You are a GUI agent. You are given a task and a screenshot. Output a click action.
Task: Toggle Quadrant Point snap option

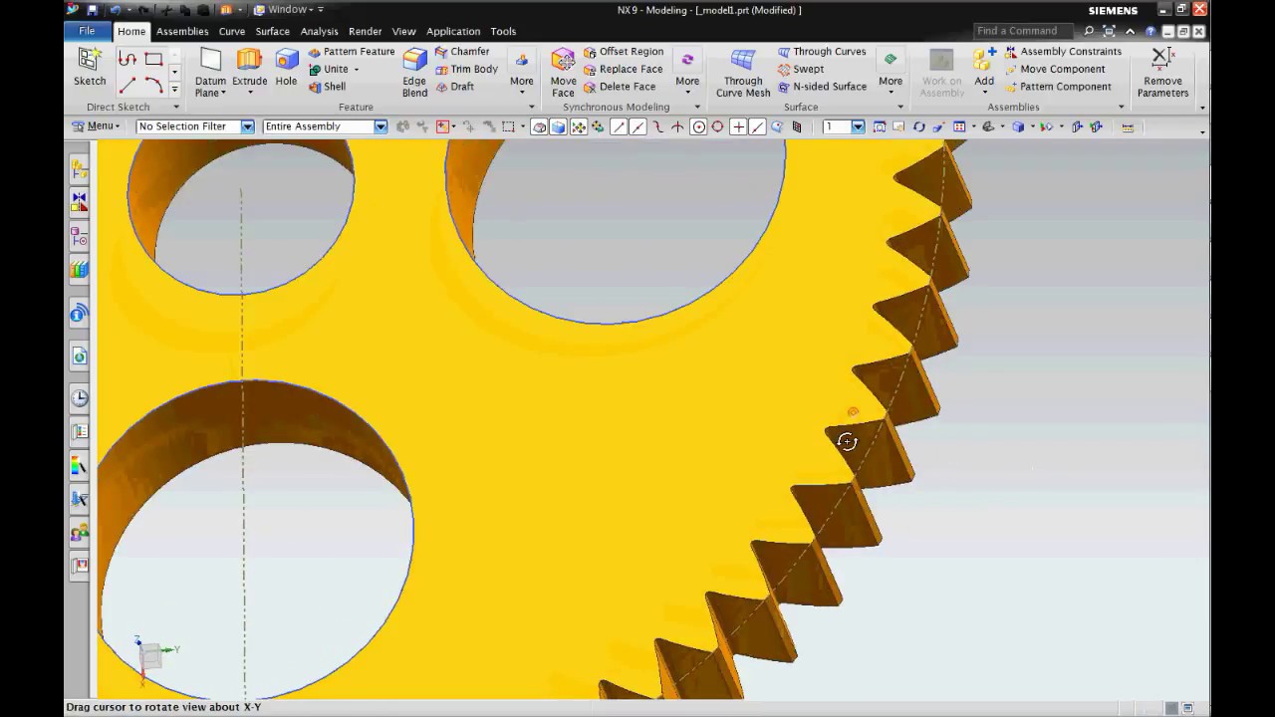click(x=717, y=126)
